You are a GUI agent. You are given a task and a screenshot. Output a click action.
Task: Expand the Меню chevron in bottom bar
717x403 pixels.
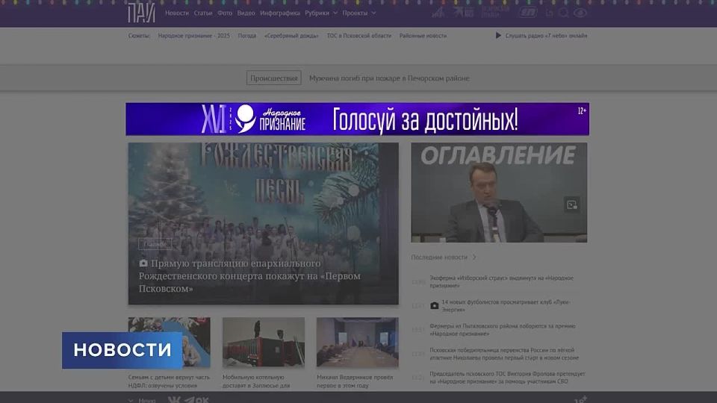tap(131, 400)
